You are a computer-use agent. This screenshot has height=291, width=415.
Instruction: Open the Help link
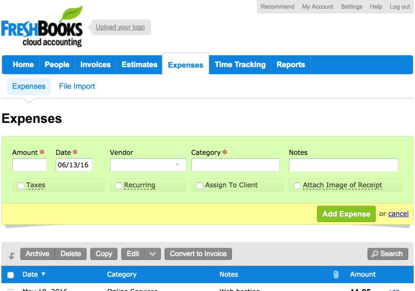(x=376, y=6)
